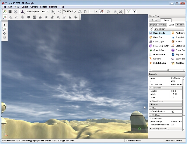The width and height of the screenshot is (187, 144).
Task: Open the Lighting menu
Action: tap(53, 6)
